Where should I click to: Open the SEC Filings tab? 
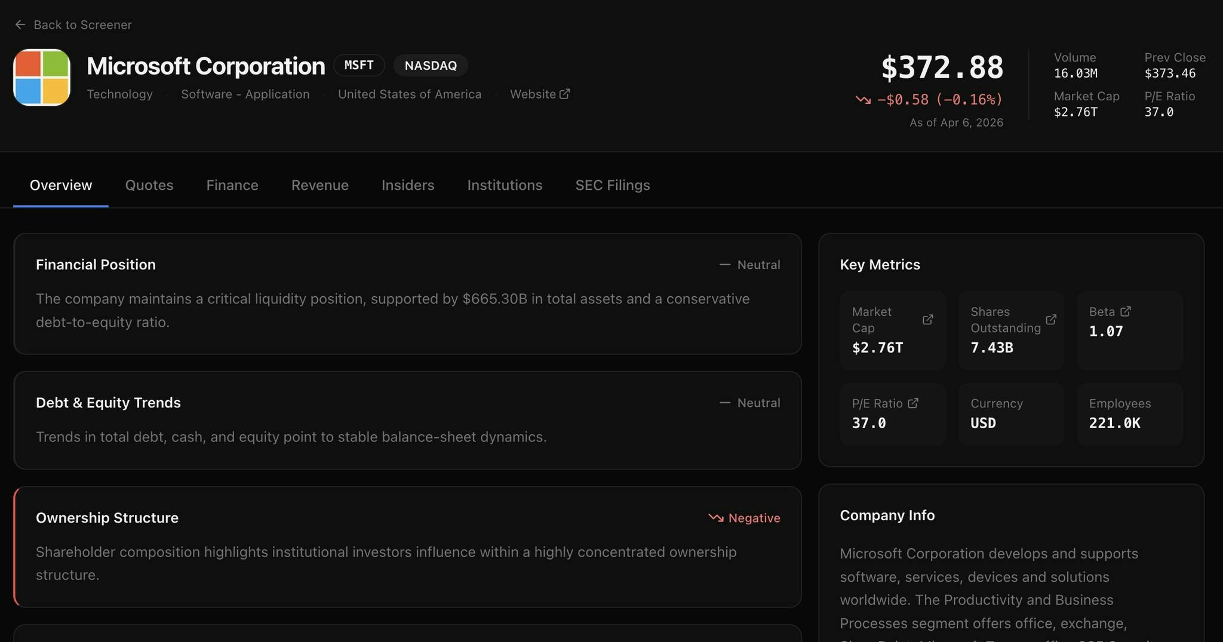(x=613, y=185)
